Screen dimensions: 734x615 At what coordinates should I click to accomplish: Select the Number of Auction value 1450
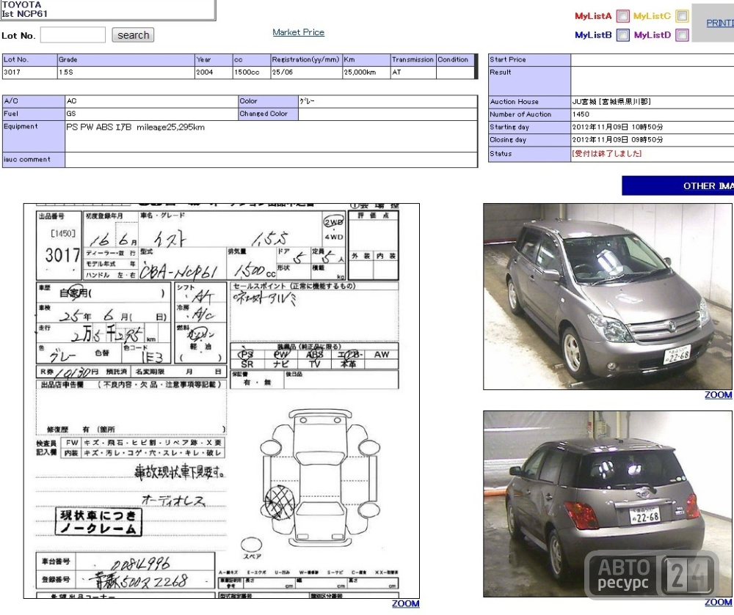tap(581, 114)
